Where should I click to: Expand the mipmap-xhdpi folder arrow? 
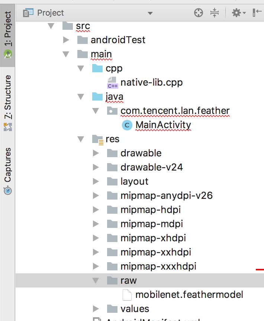[96, 238]
